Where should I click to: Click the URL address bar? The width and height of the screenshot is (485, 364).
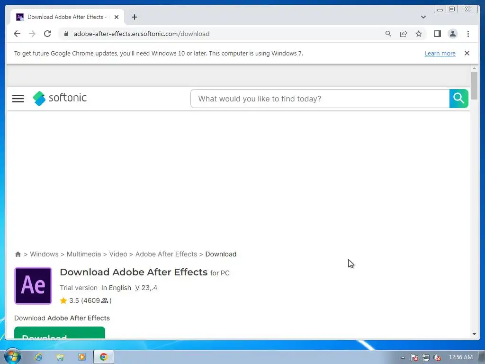(x=223, y=34)
